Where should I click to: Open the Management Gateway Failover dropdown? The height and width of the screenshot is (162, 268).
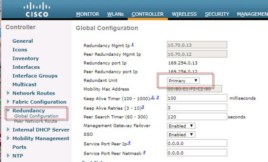pyautogui.click(x=181, y=126)
